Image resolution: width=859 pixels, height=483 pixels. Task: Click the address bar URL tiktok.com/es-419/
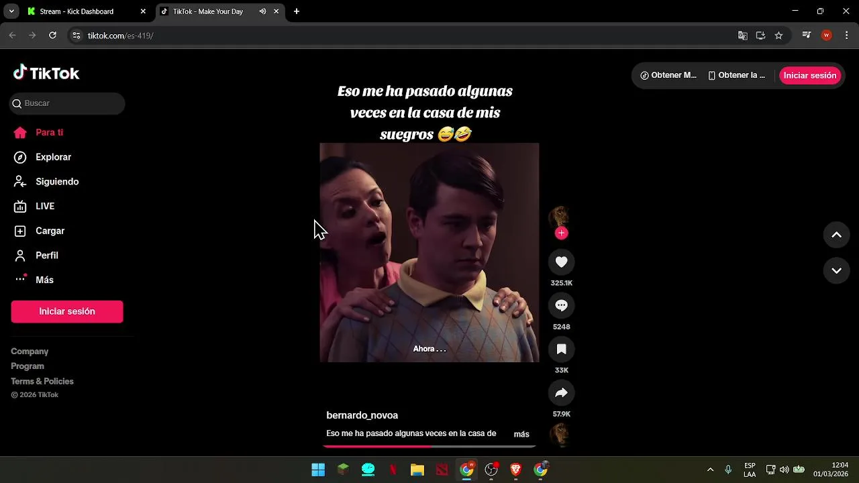pos(121,36)
